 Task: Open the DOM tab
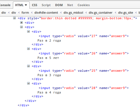coord(59,5)
